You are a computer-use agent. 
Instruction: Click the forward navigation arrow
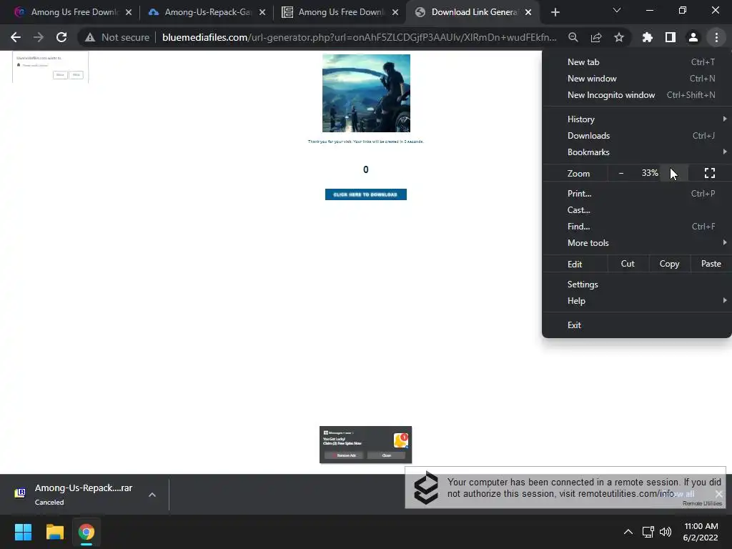[39, 37]
